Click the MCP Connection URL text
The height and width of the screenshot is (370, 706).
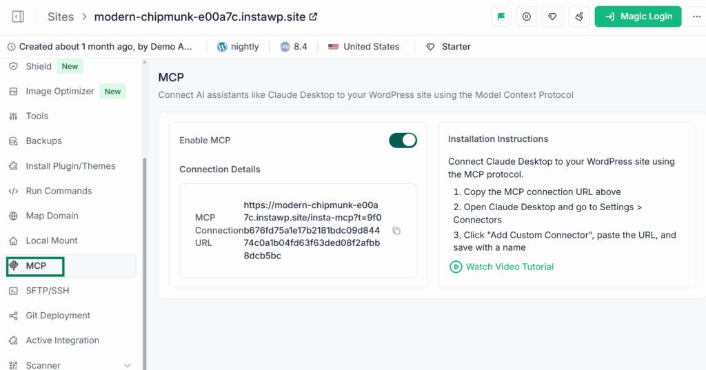(312, 230)
